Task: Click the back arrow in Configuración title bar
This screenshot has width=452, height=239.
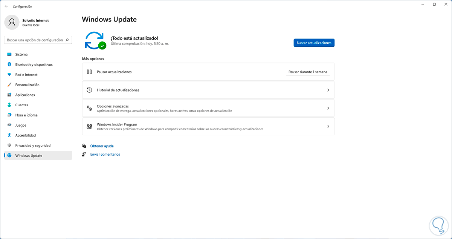Action: pyautogui.click(x=6, y=6)
